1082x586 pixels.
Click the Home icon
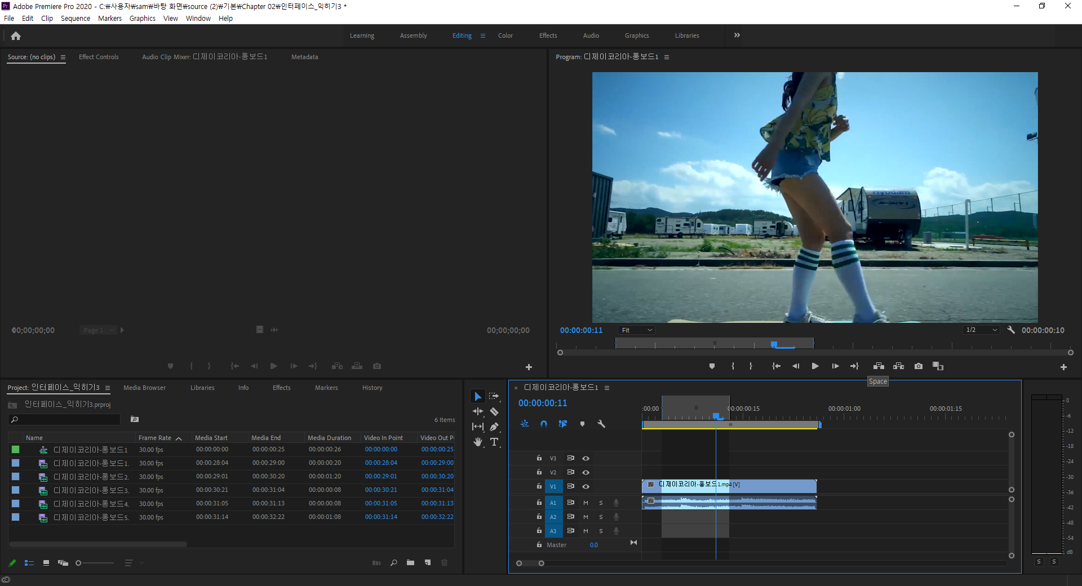click(16, 36)
